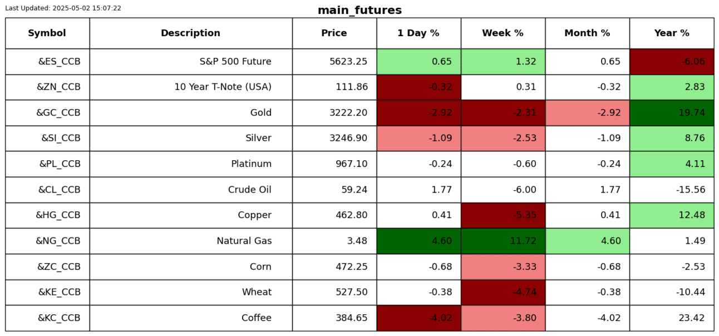Click the Symbol column header

[x=47, y=33]
